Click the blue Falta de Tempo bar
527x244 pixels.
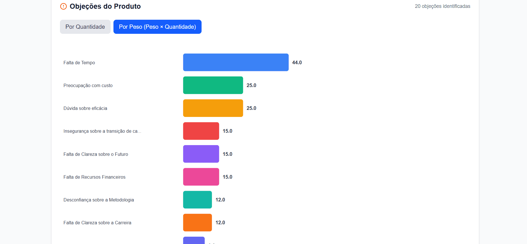tap(236, 62)
